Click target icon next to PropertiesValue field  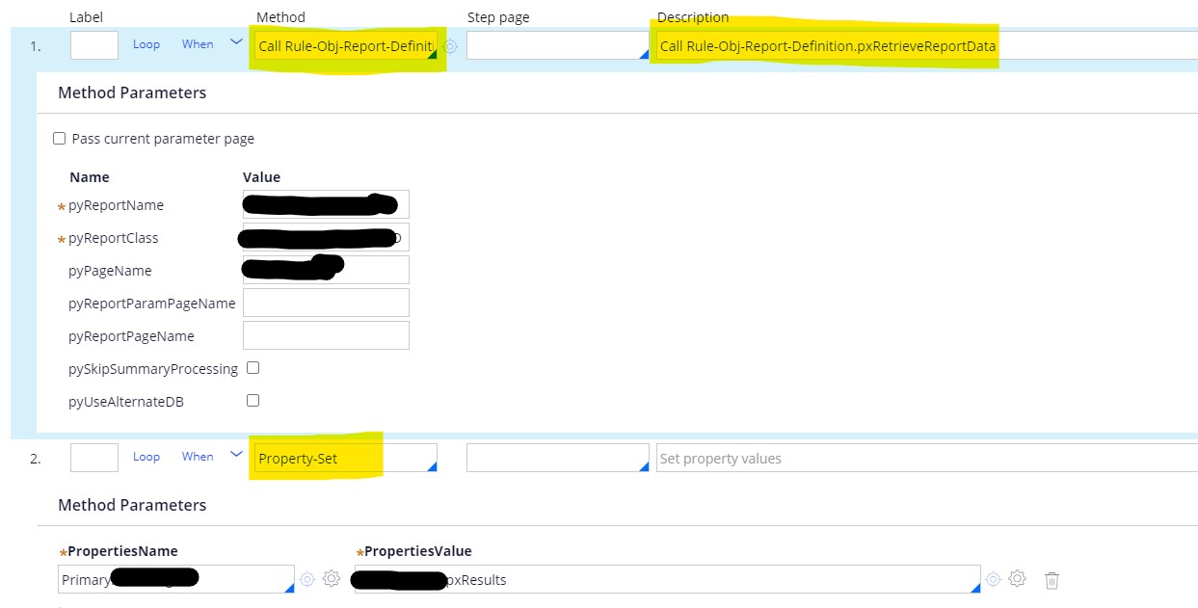[x=994, y=579]
